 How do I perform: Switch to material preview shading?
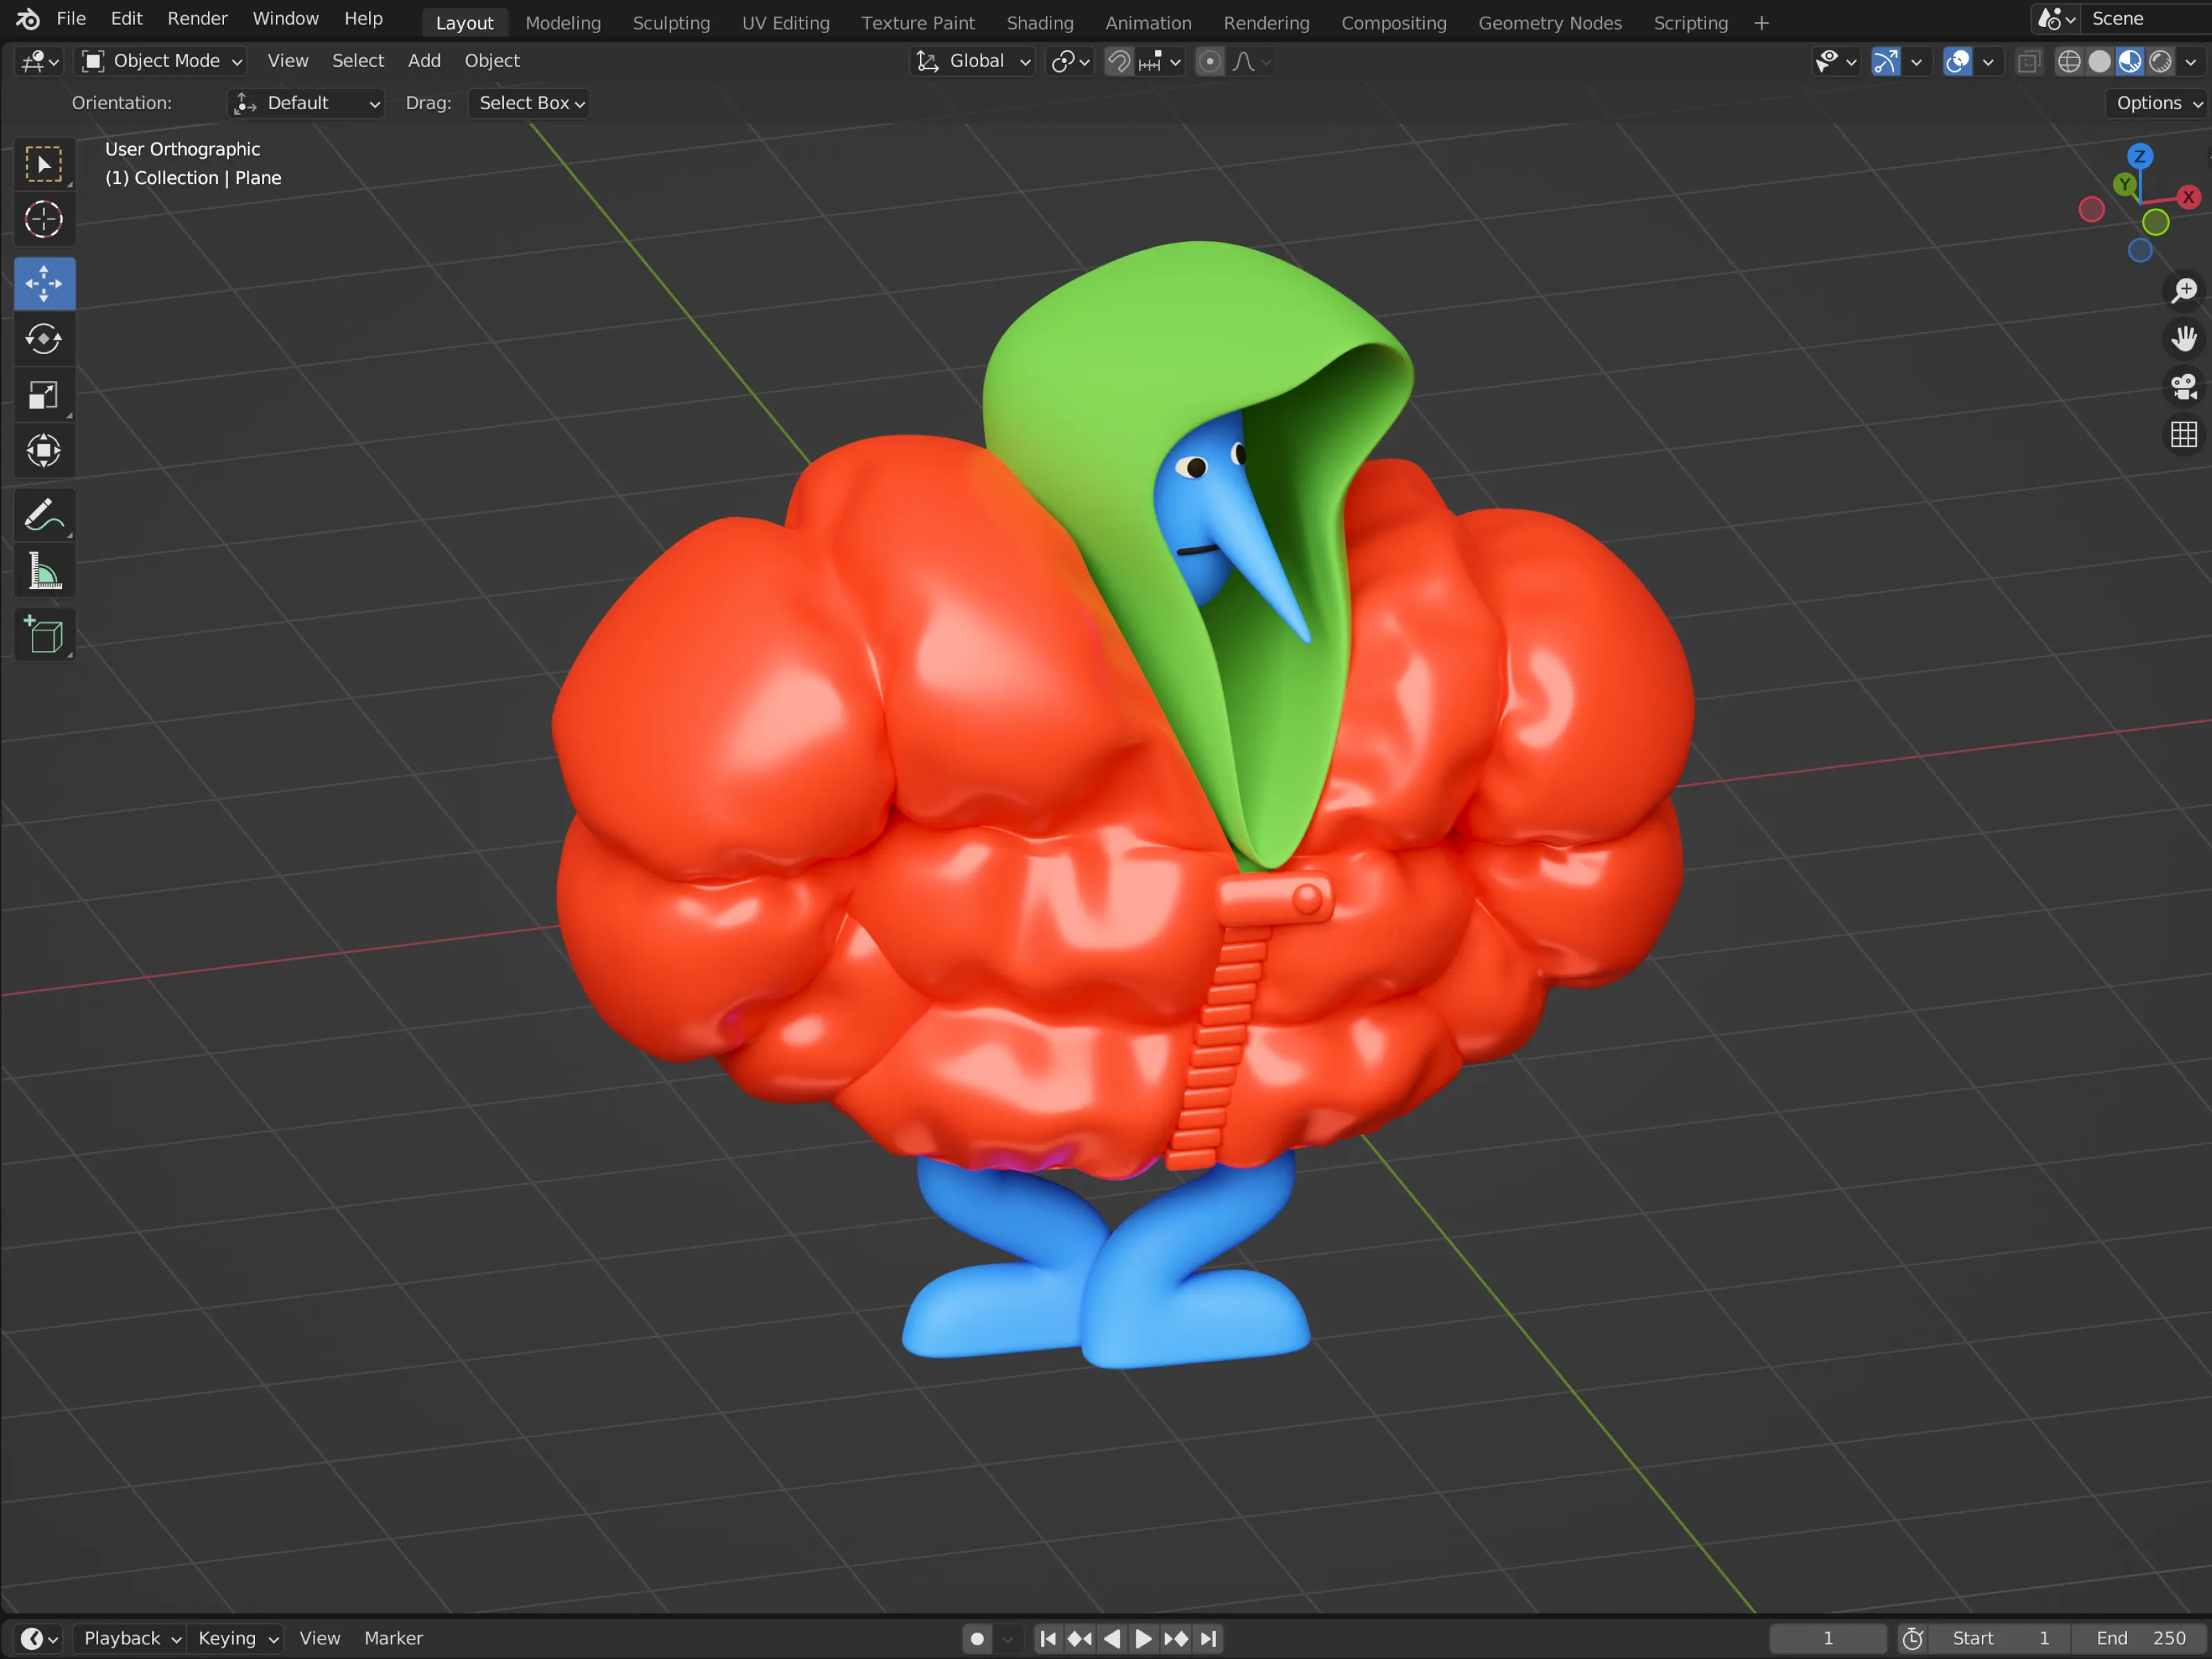[2130, 62]
